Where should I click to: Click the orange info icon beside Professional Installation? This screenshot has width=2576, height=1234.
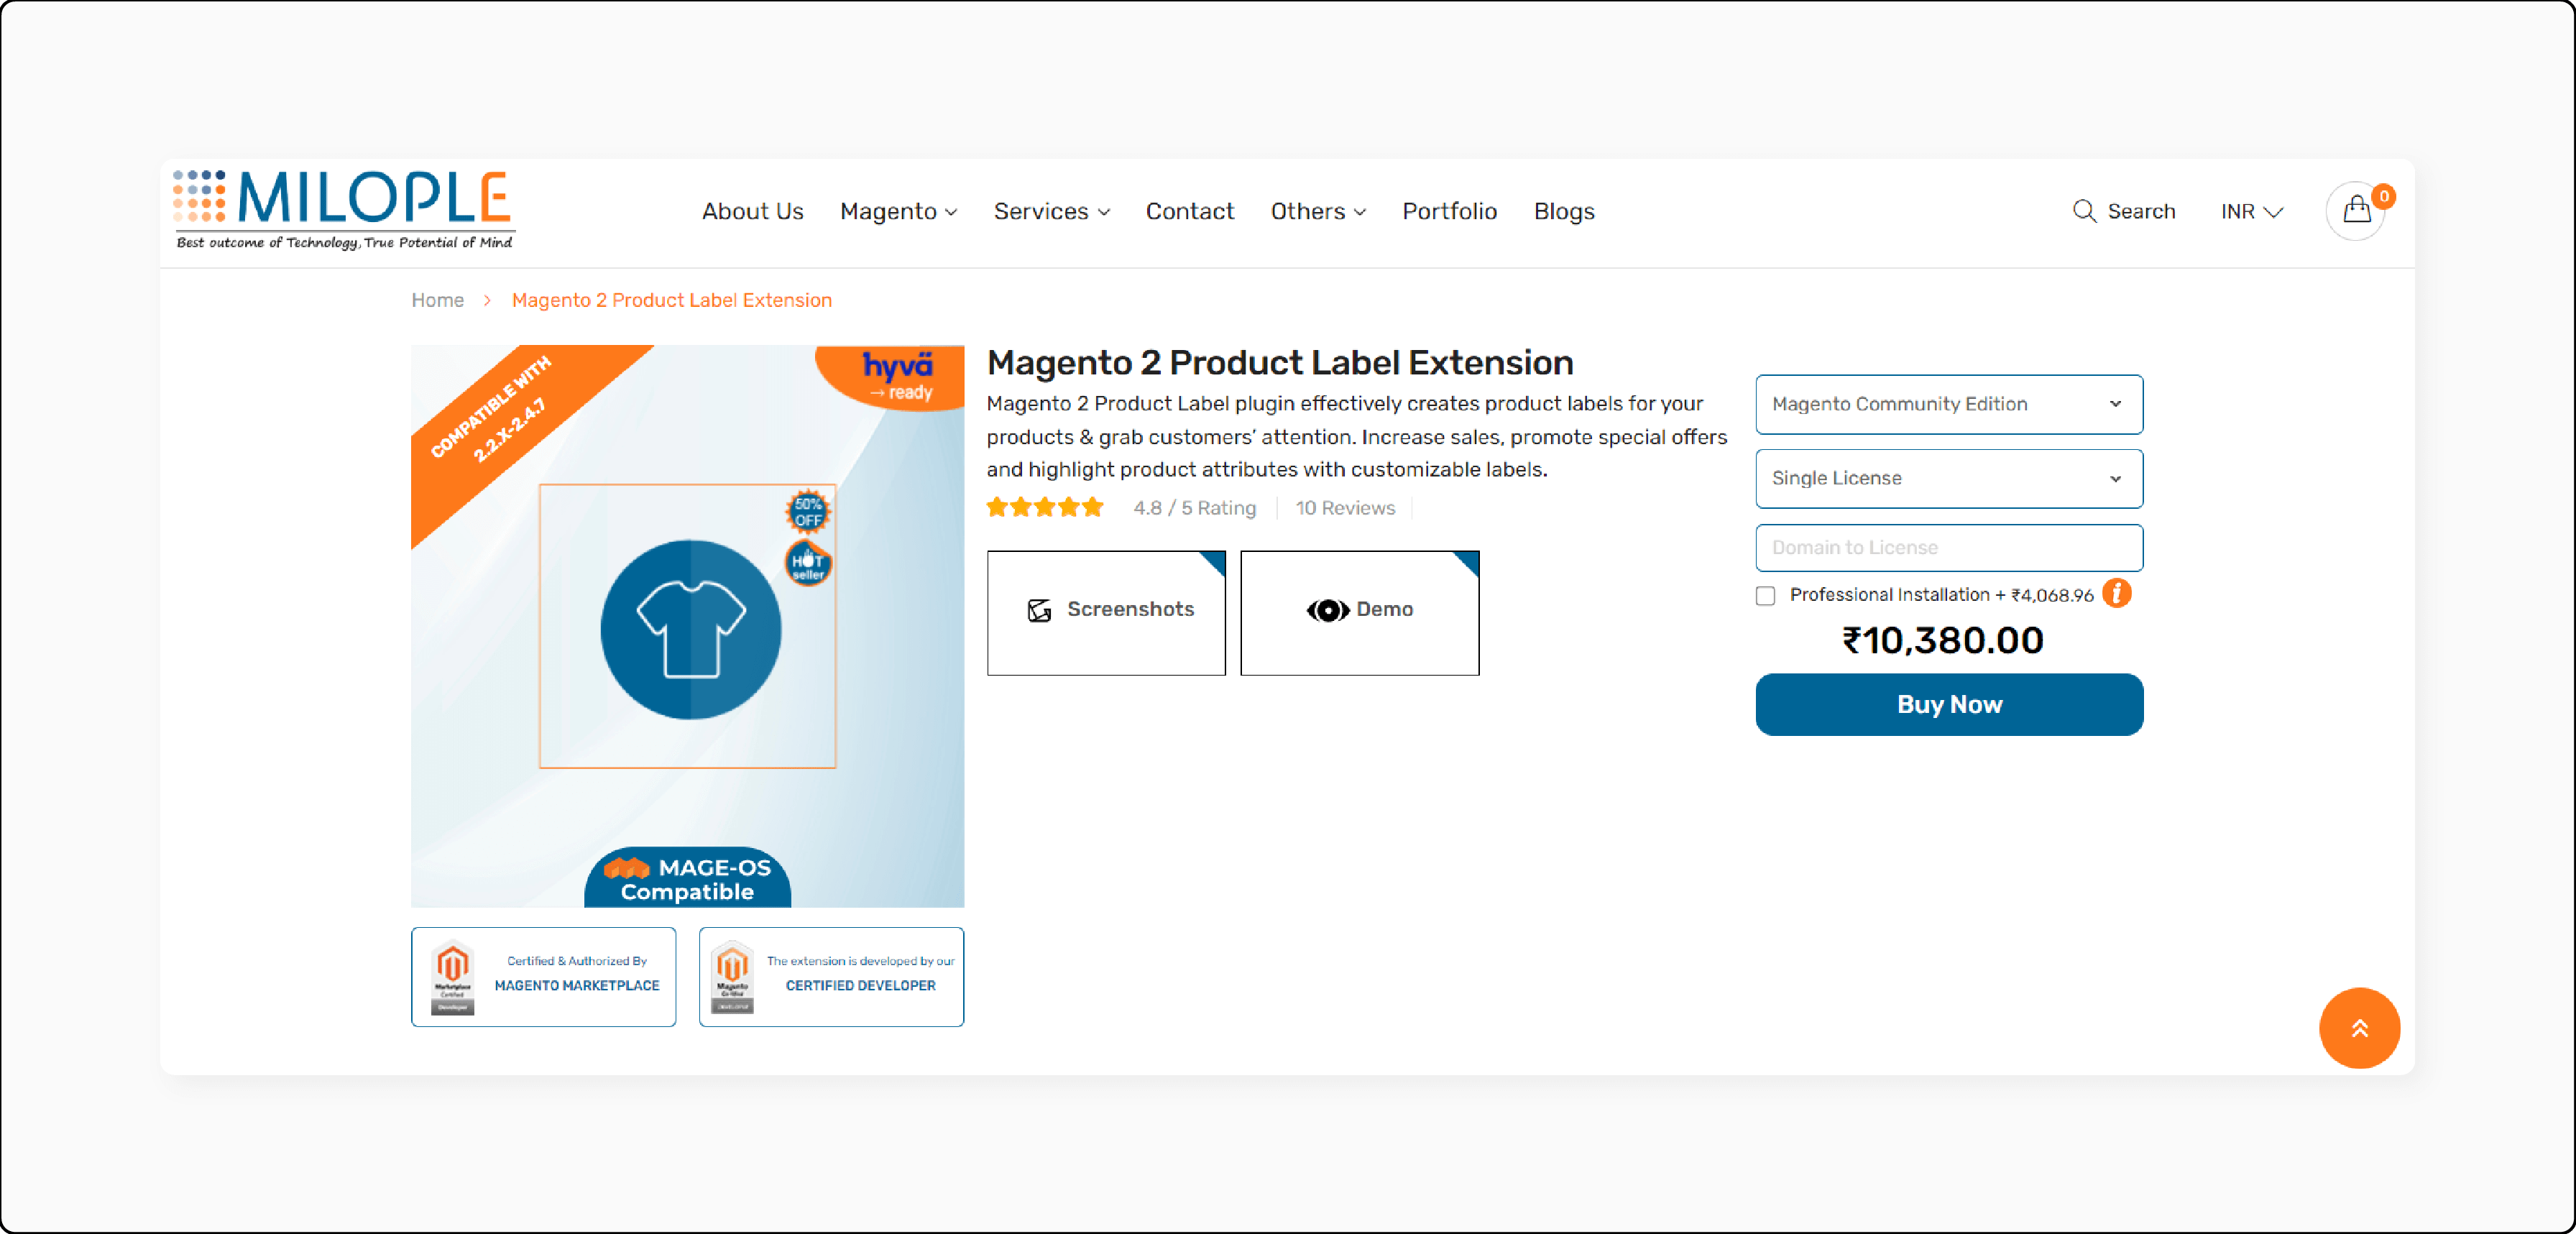point(2116,593)
